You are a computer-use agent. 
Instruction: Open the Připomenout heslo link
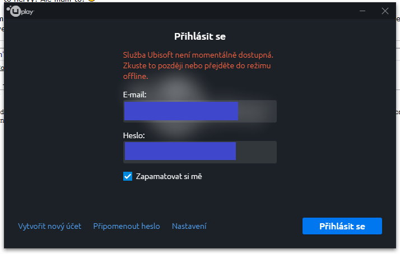pos(127,226)
